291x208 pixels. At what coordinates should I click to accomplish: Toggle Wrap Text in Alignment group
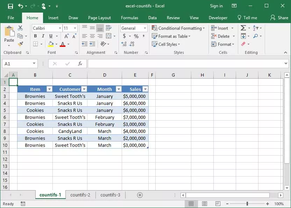(x=108, y=28)
